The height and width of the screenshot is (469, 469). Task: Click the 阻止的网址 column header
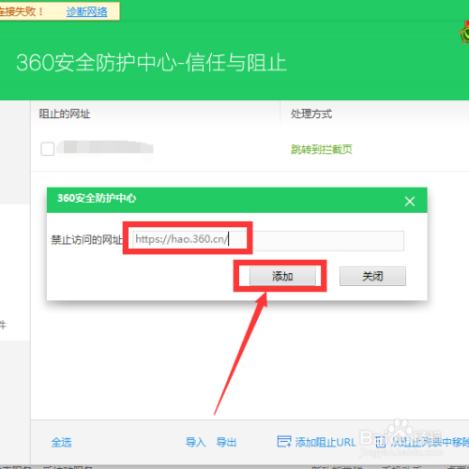(65, 113)
